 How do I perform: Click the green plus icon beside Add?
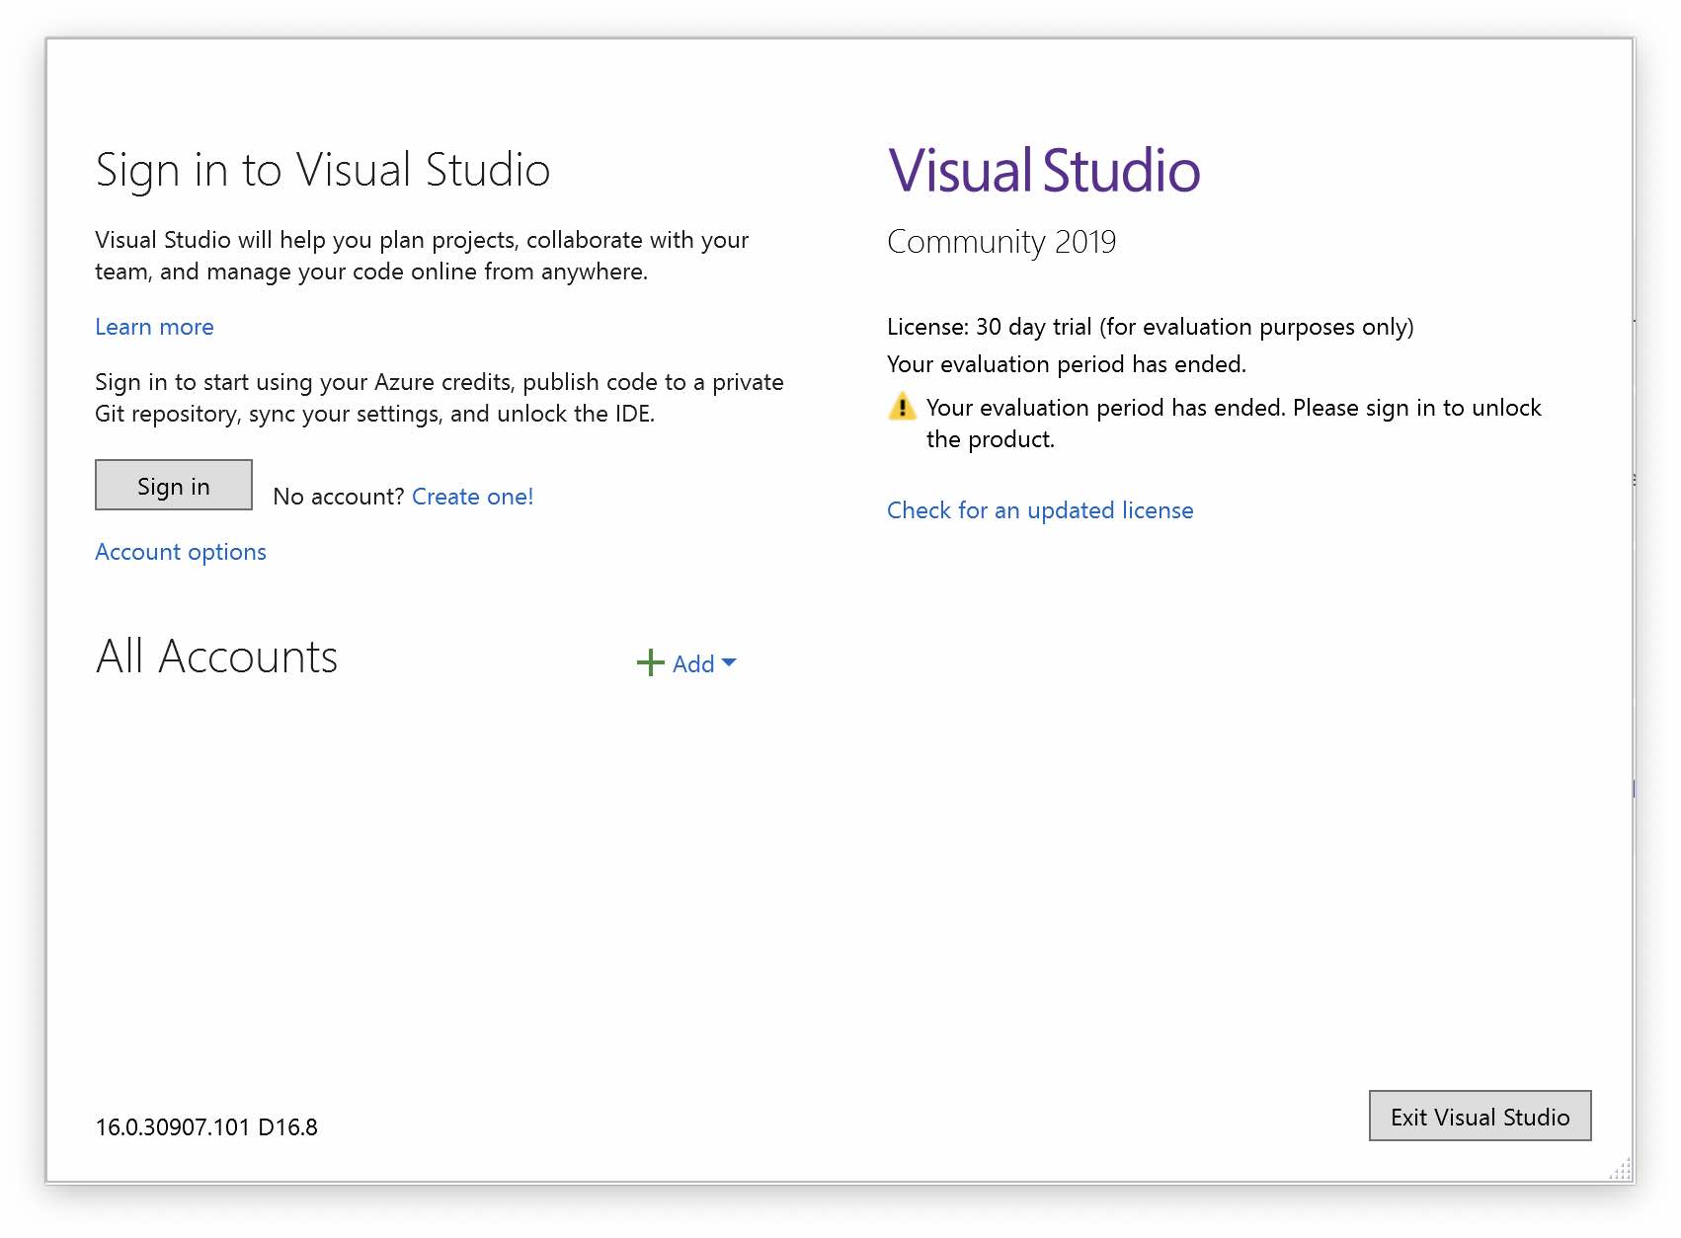[650, 662]
